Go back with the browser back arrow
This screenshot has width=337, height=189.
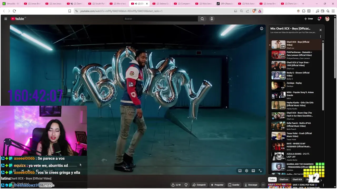point(4,11)
